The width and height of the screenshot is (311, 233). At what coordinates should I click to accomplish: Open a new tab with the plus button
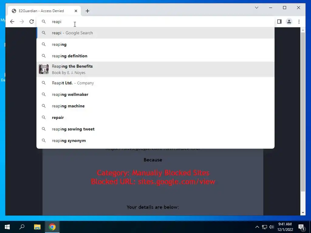click(x=87, y=11)
